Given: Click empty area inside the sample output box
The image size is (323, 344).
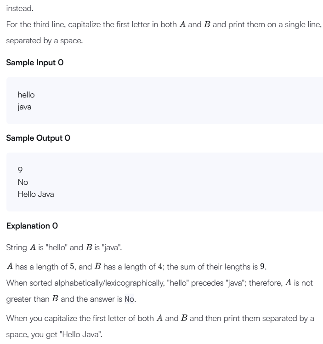Looking at the screenshot, I should click(186, 182).
